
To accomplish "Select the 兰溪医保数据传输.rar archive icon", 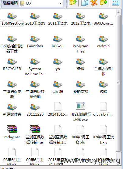I will point(35,129).
